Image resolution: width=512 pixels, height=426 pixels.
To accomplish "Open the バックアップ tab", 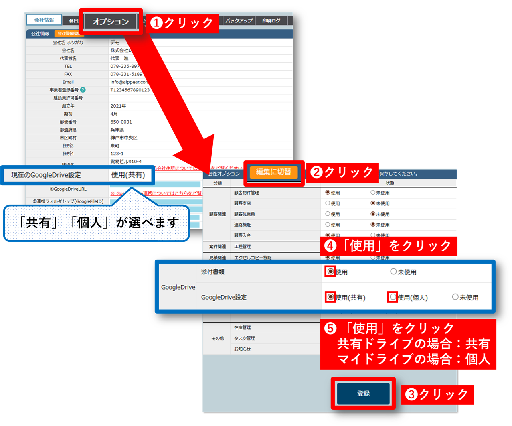I will tap(239, 20).
